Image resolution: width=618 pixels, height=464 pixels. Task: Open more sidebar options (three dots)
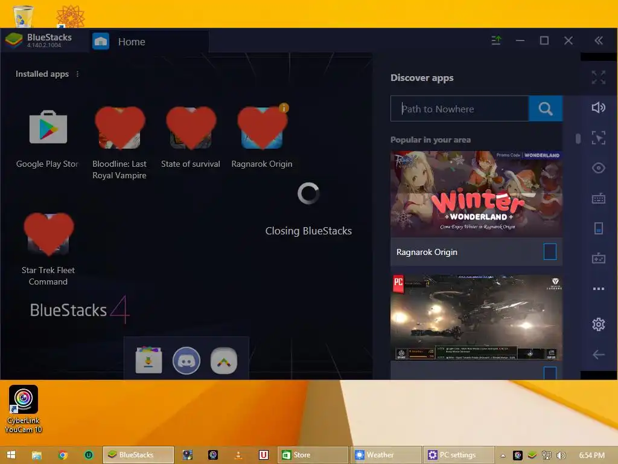598,289
